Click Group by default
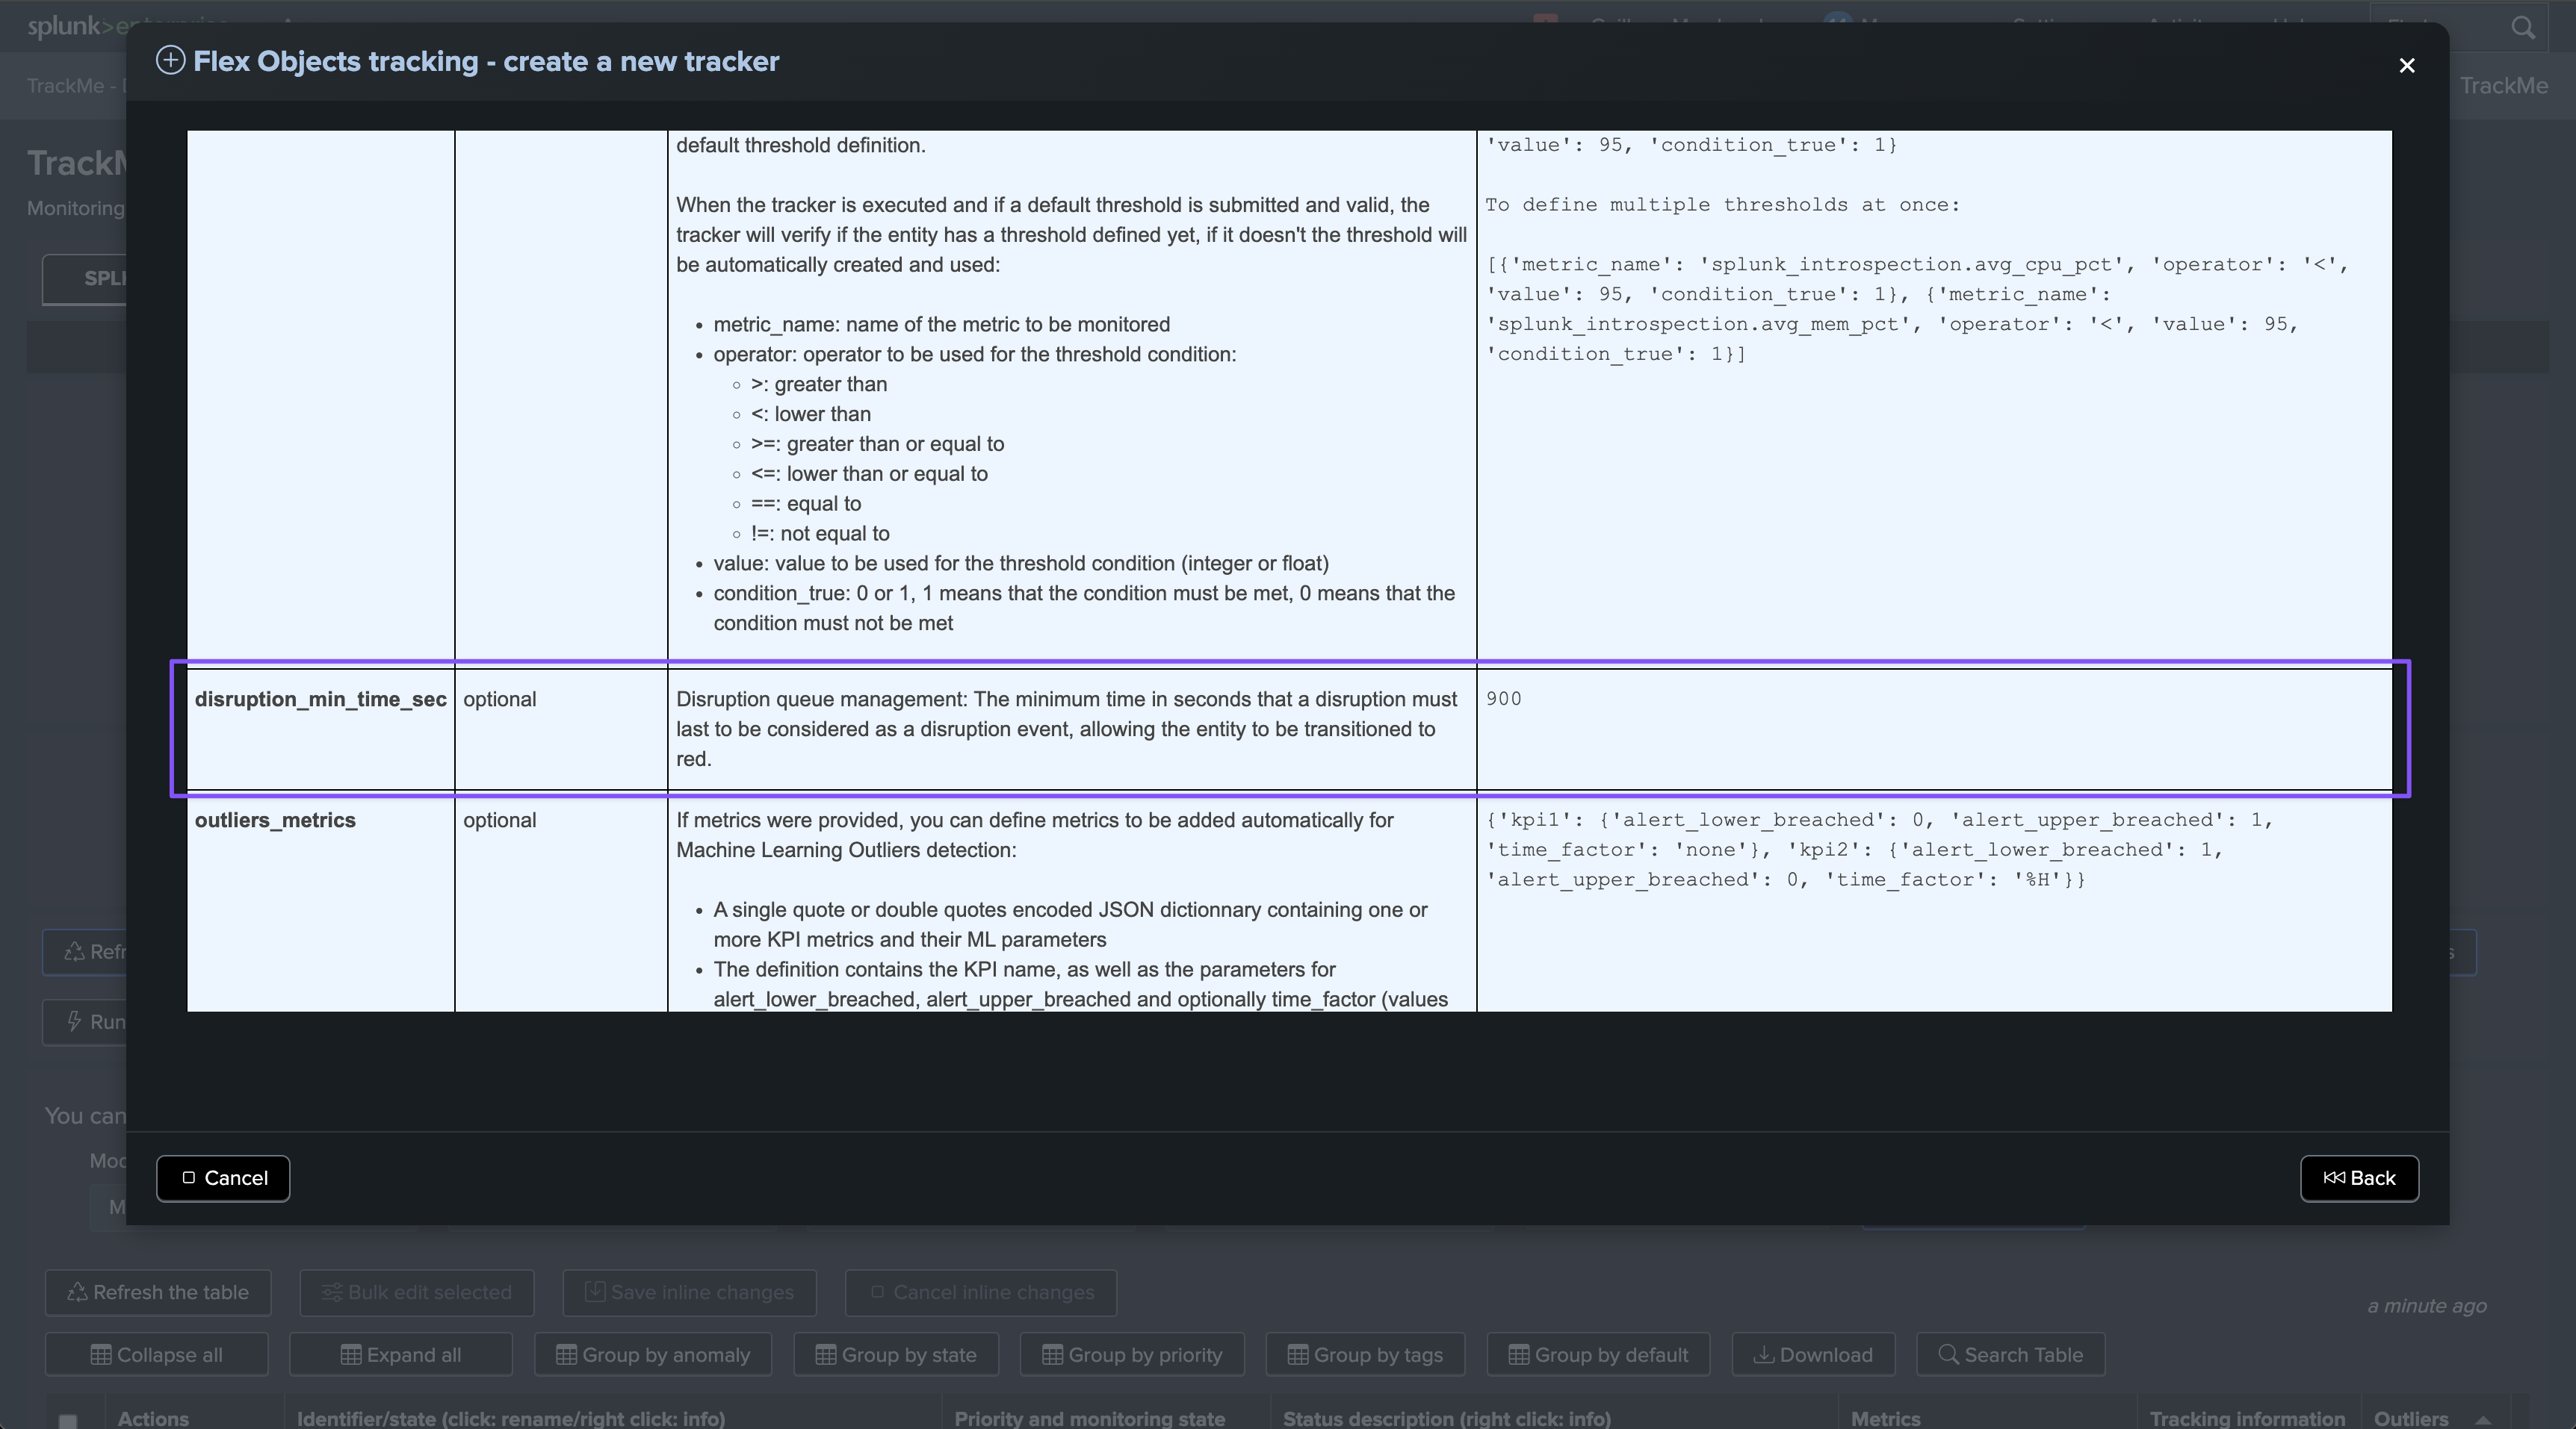The image size is (2576, 1429). pyautogui.click(x=1598, y=1355)
